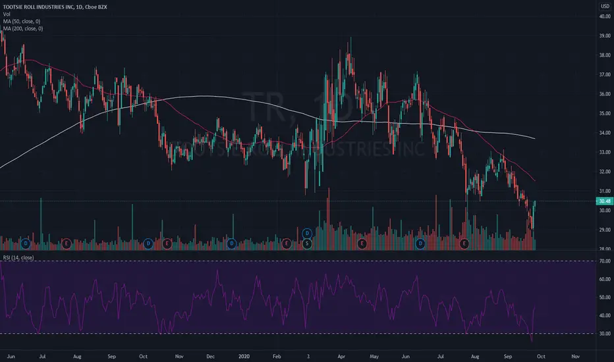This screenshot has width=614, height=362.
Task: Click the 2020 label on time axis
Action: (244, 357)
